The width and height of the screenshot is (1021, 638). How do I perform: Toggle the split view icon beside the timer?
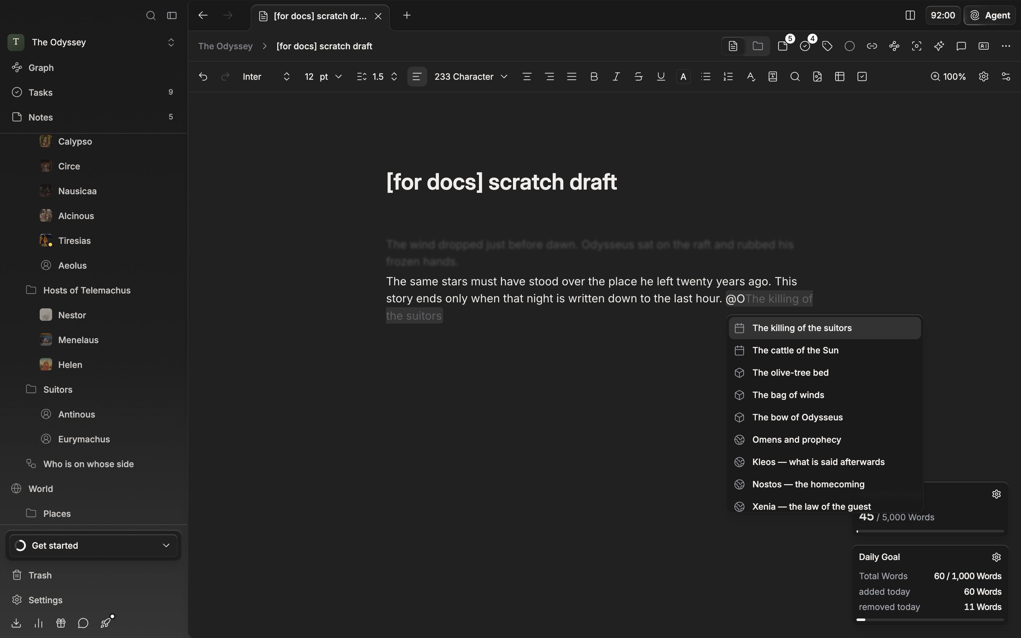[x=910, y=16]
